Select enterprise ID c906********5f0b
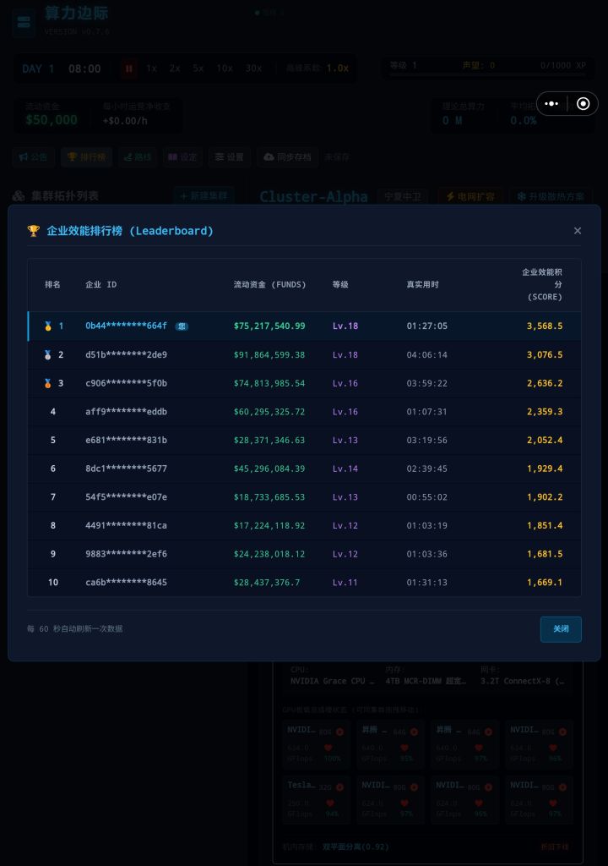Image resolution: width=608 pixels, height=866 pixels. [x=126, y=383]
